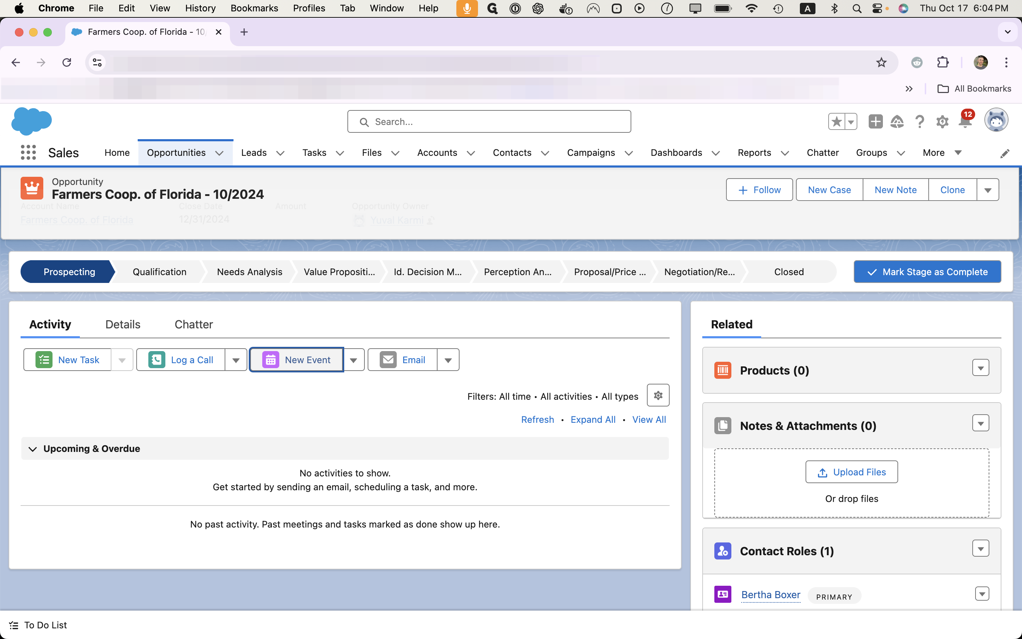
Task: Open Chrome extensions puzzle icon
Action: pos(943,62)
